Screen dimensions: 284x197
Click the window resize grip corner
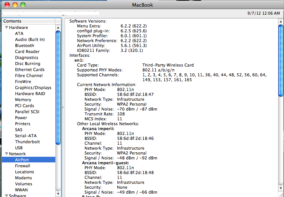click(x=281, y=194)
